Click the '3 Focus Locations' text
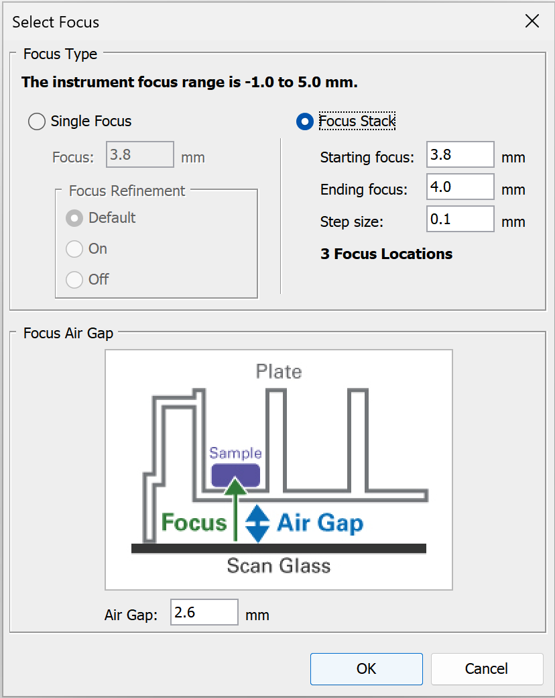Image resolution: width=555 pixels, height=698 pixels. [x=387, y=254]
